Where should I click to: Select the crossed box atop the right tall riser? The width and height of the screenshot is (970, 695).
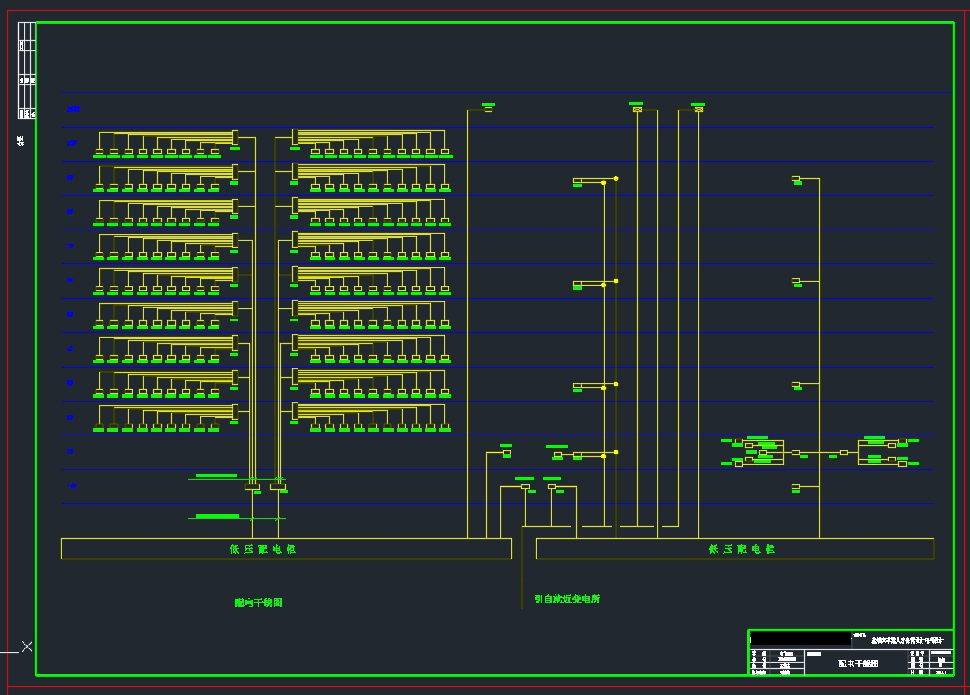[x=698, y=110]
